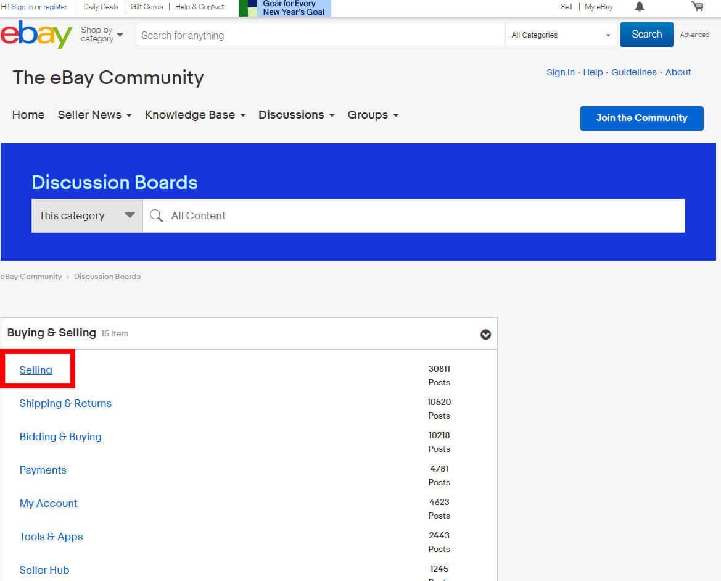Click the magnifier icon in community search

pos(156,216)
